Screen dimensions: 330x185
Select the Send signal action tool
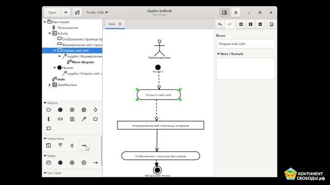95,119
